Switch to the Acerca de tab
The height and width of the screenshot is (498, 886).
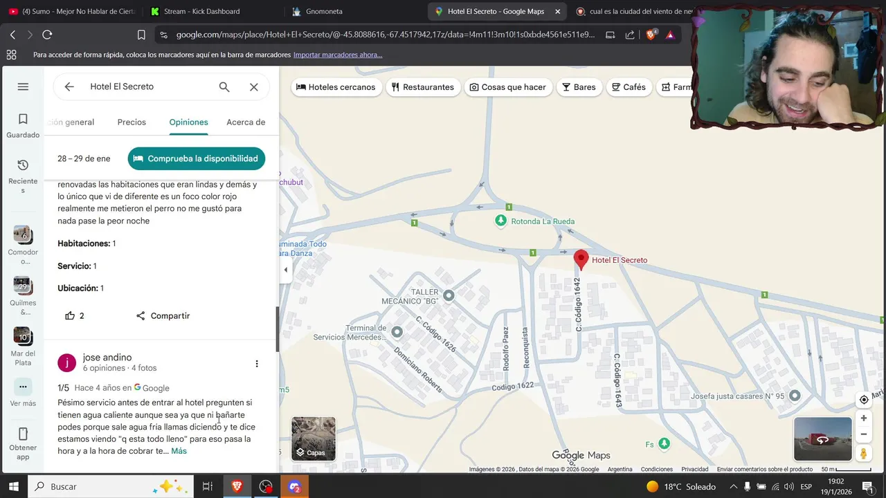(x=246, y=122)
